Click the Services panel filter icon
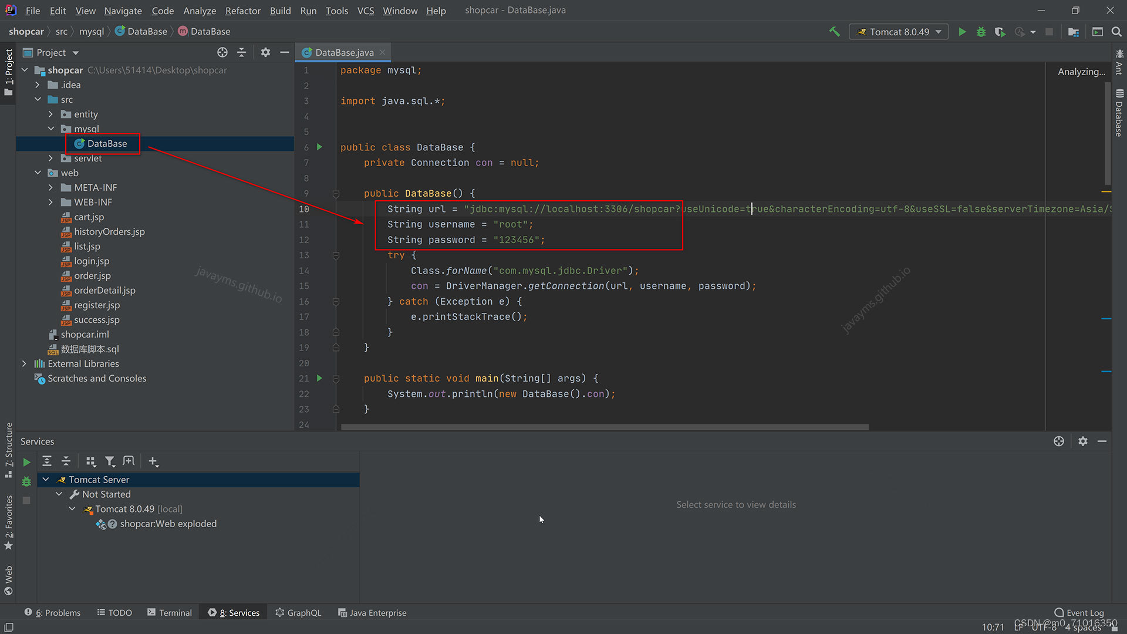Viewport: 1127px width, 634px height. 110,461
